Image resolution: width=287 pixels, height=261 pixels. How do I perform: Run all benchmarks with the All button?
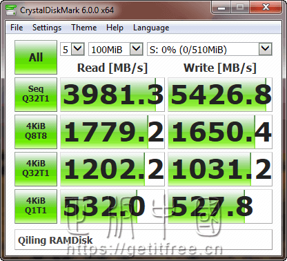36,57
